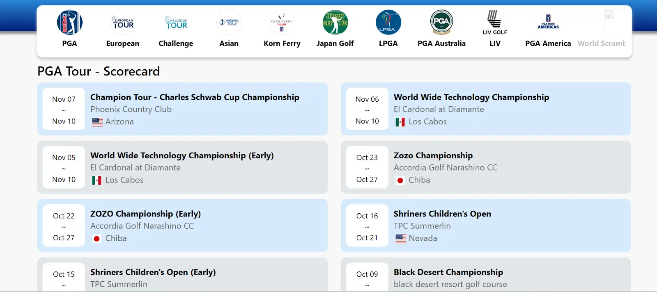657x292 pixels.
Task: View World Wide Technology Championship (Early) card
Action: (182, 155)
